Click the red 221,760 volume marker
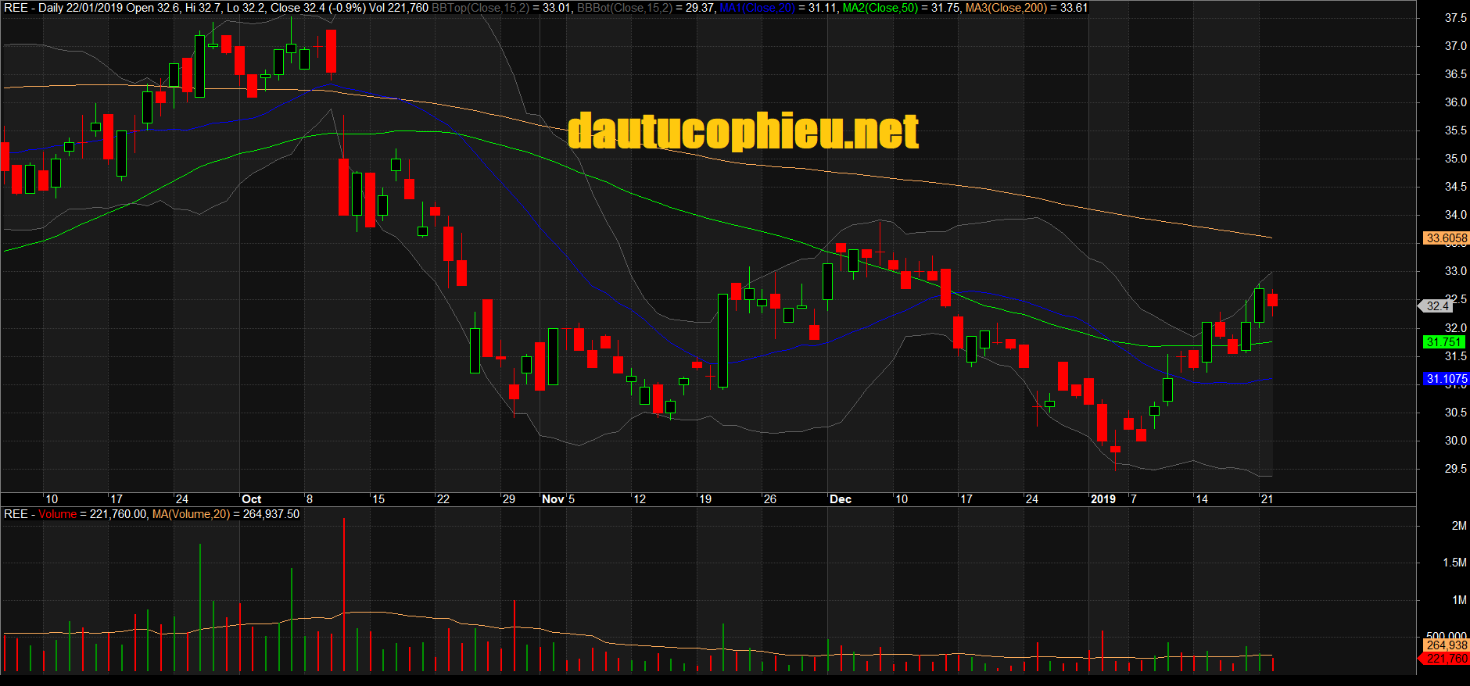The height and width of the screenshot is (686, 1470). (x=1444, y=659)
